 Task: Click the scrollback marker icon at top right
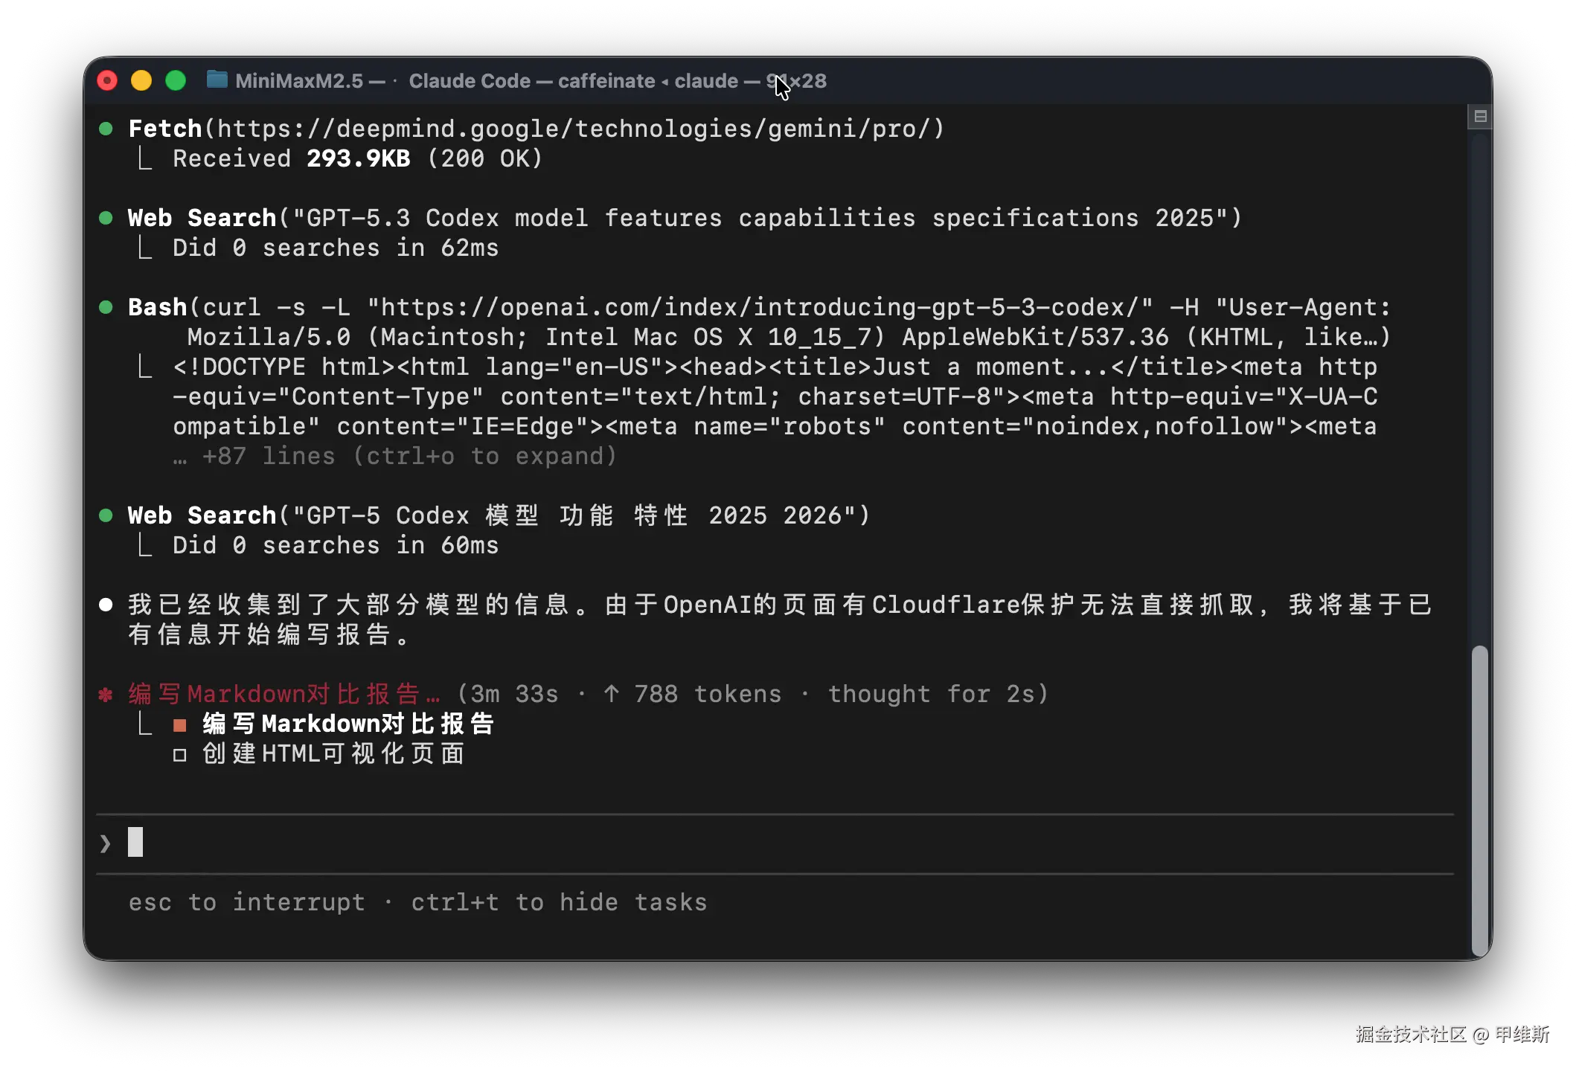(x=1480, y=117)
